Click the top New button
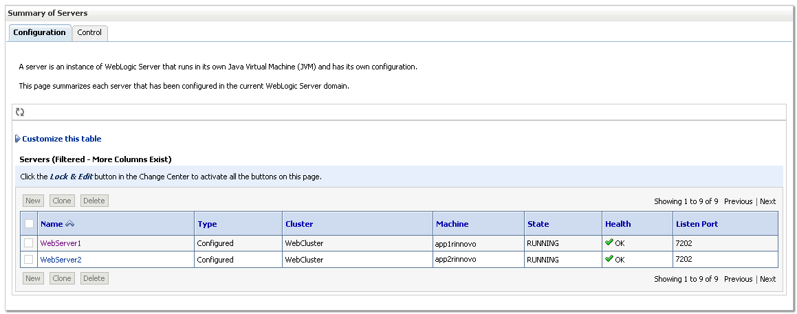Image resolution: width=797 pixels, height=314 pixels. 33,201
